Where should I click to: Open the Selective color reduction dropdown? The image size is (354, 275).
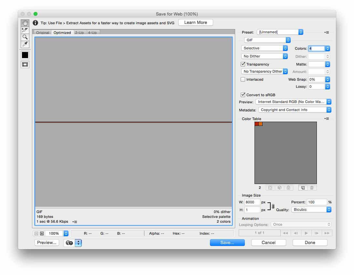[265, 48]
